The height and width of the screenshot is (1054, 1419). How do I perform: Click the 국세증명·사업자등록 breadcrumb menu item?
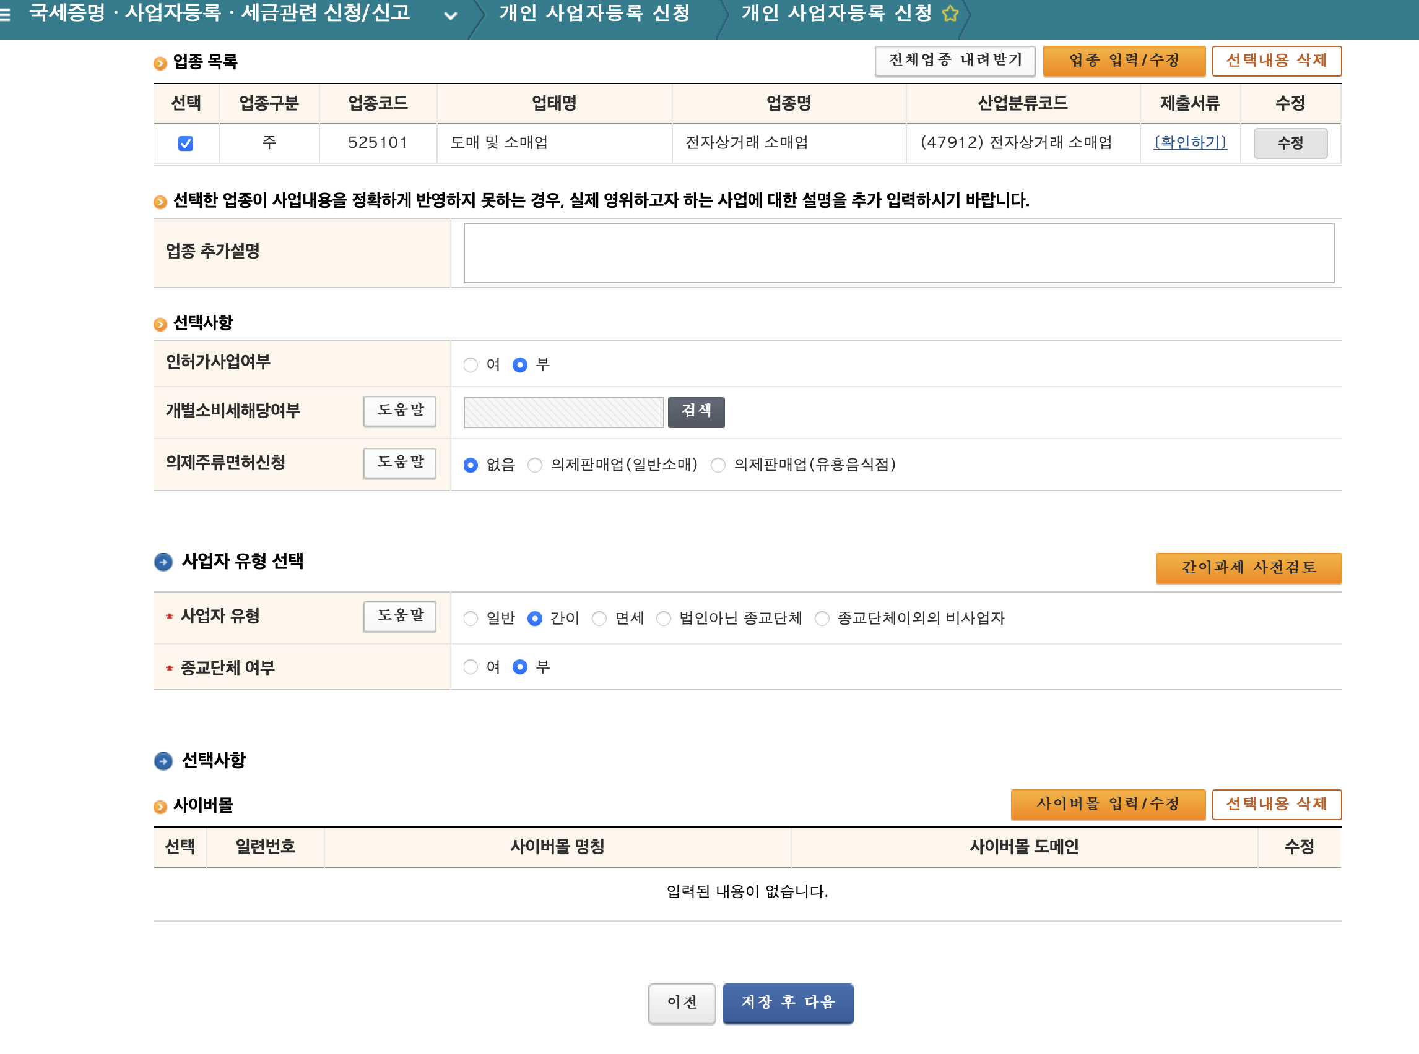click(x=219, y=14)
